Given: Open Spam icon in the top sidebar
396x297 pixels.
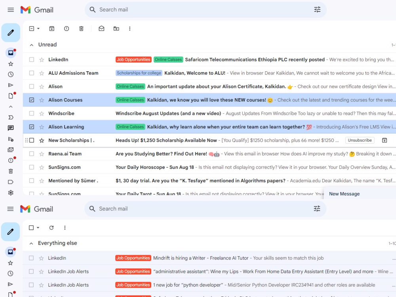Looking at the screenshot, I should (x=11, y=160).
